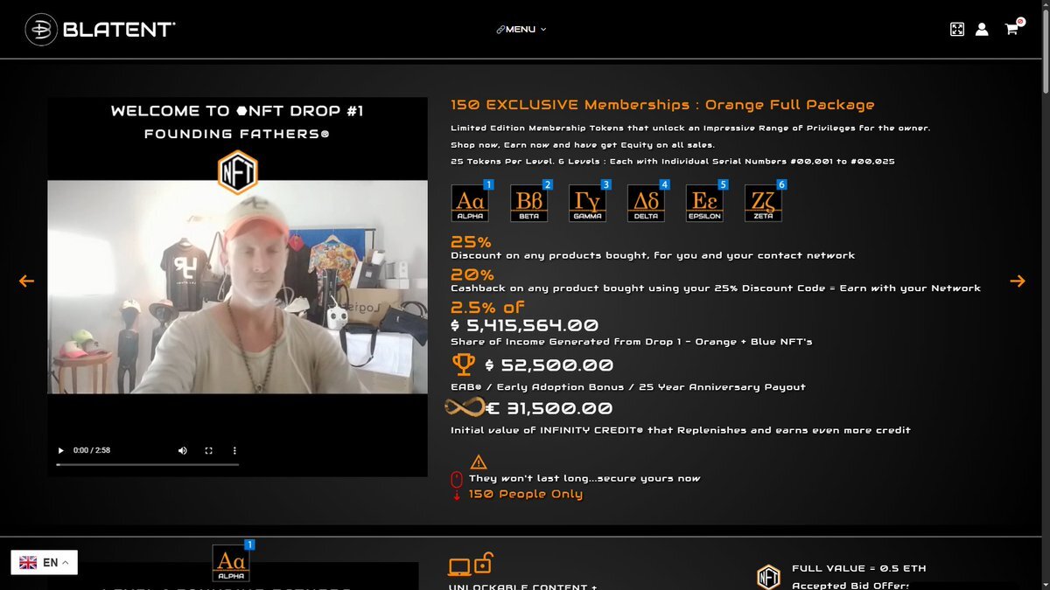Viewport: 1050px width, 590px height.
Task: Click the Blatent logo in header
Action: 101,29
